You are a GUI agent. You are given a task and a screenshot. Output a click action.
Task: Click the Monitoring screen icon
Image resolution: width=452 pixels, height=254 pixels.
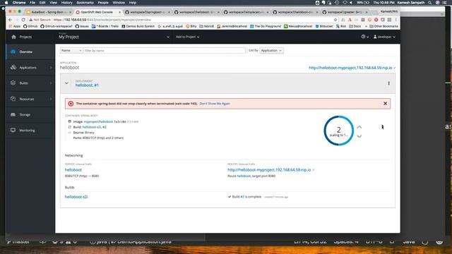click(13, 130)
